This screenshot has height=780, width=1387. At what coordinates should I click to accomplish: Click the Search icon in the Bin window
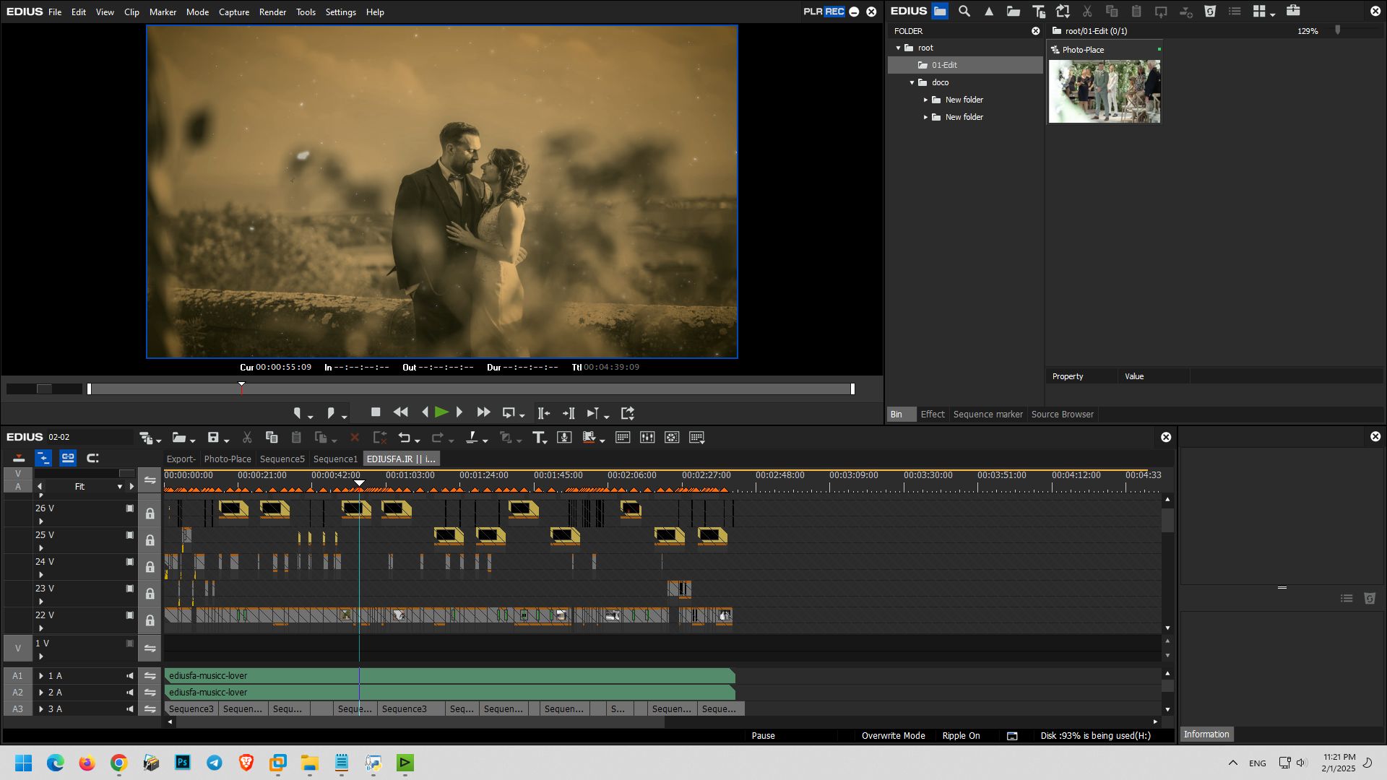click(x=964, y=12)
